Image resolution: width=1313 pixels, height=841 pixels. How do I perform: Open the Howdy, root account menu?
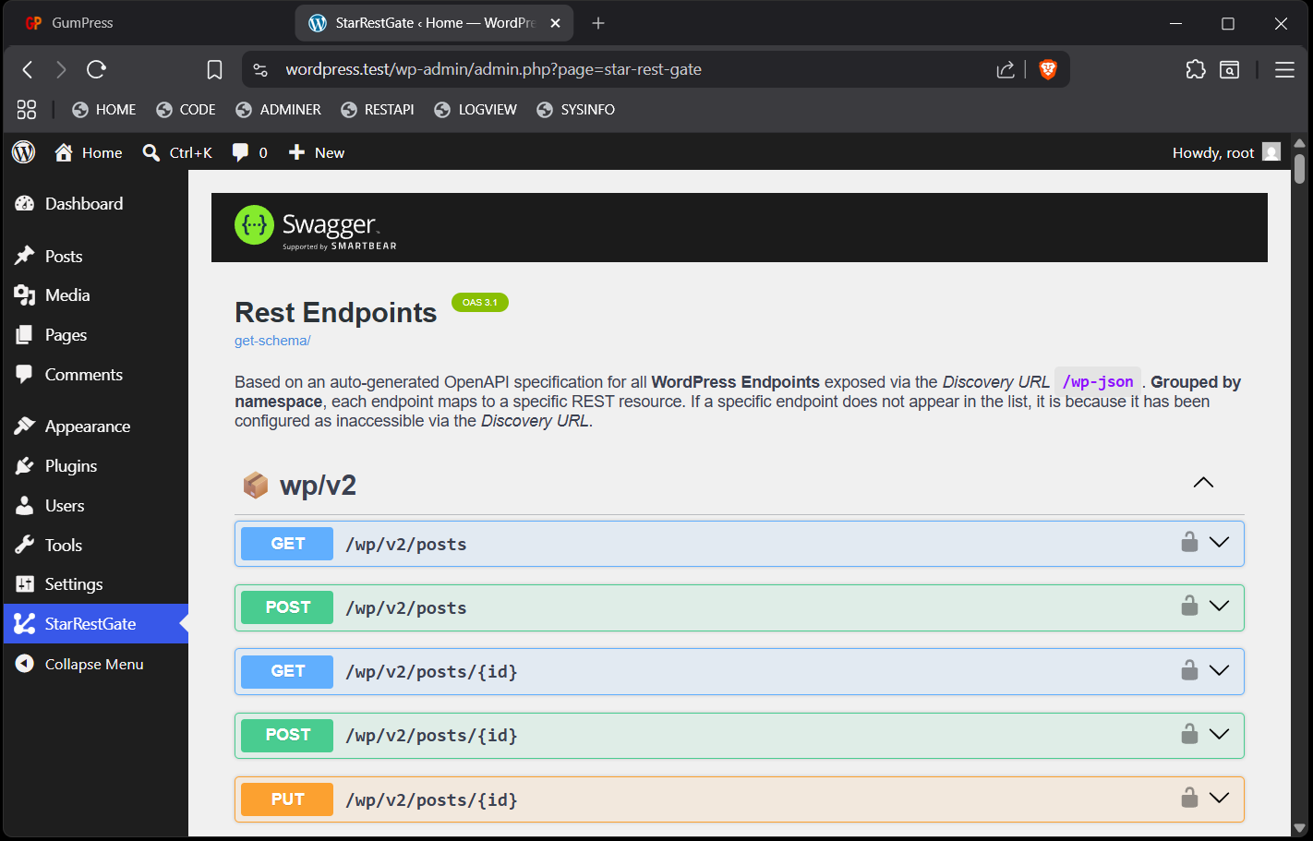coord(1226,152)
